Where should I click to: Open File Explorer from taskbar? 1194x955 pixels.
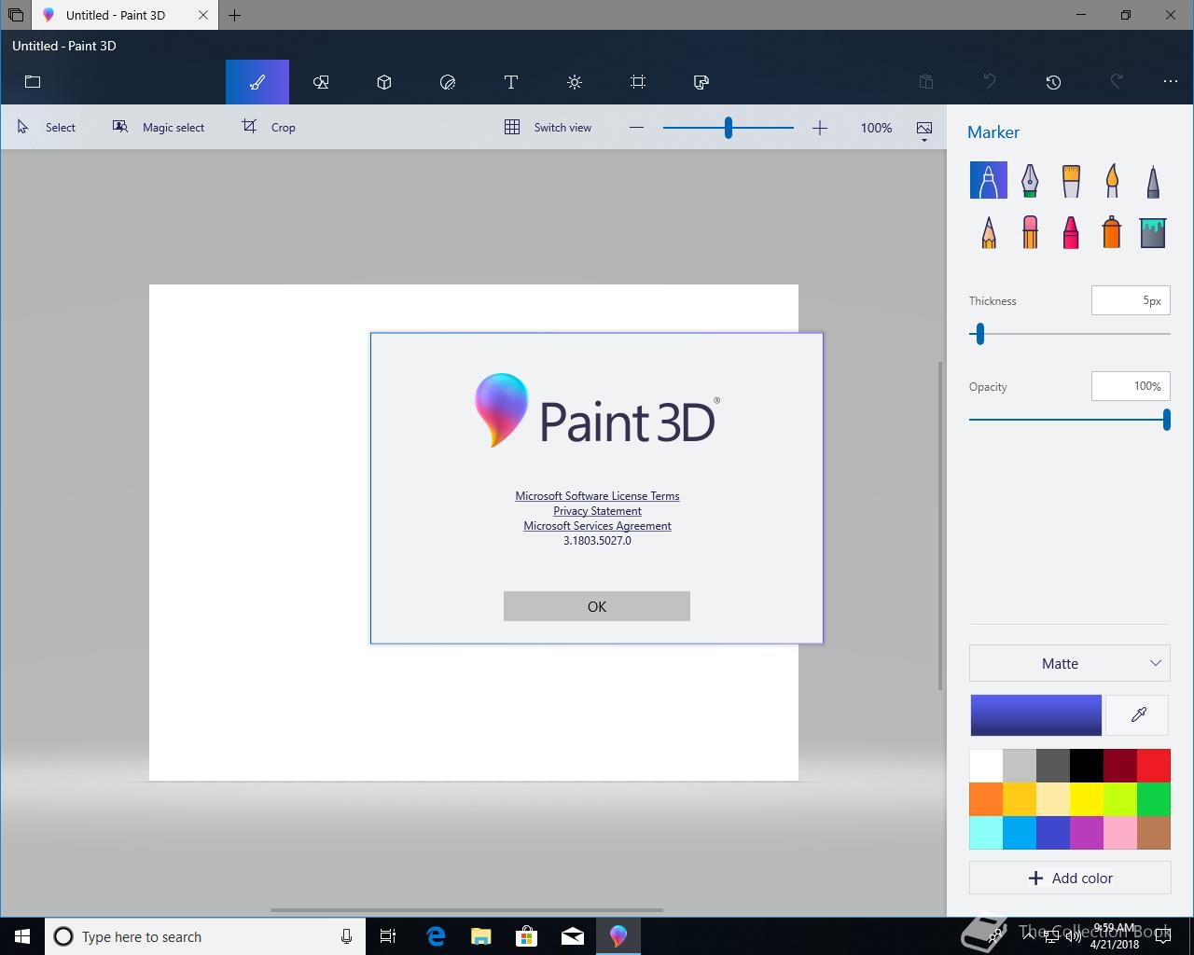pyautogui.click(x=481, y=936)
